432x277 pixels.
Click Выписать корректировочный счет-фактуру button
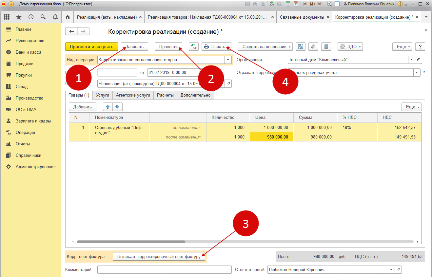click(159, 257)
